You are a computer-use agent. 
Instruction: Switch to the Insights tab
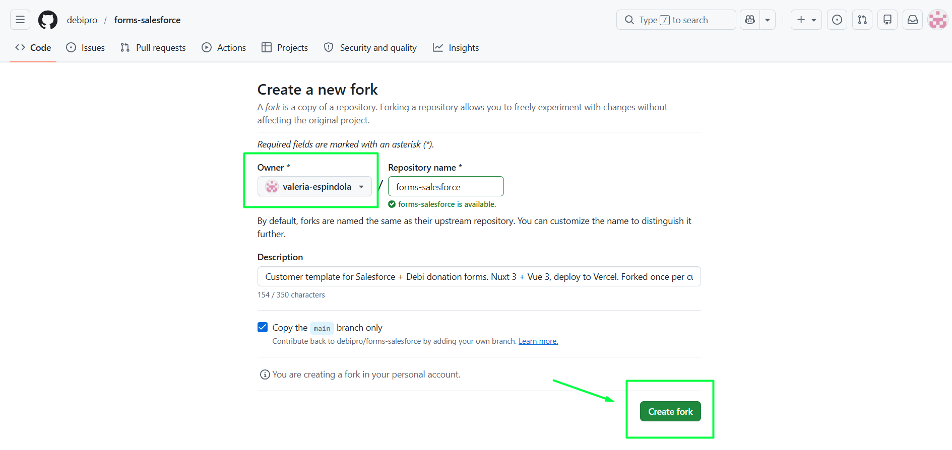pos(456,47)
